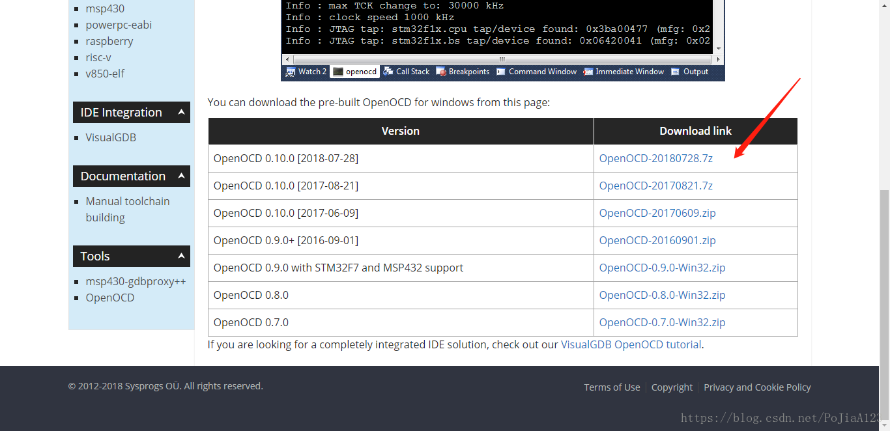Switch to the Output tab label
The image size is (890, 431).
coord(696,72)
